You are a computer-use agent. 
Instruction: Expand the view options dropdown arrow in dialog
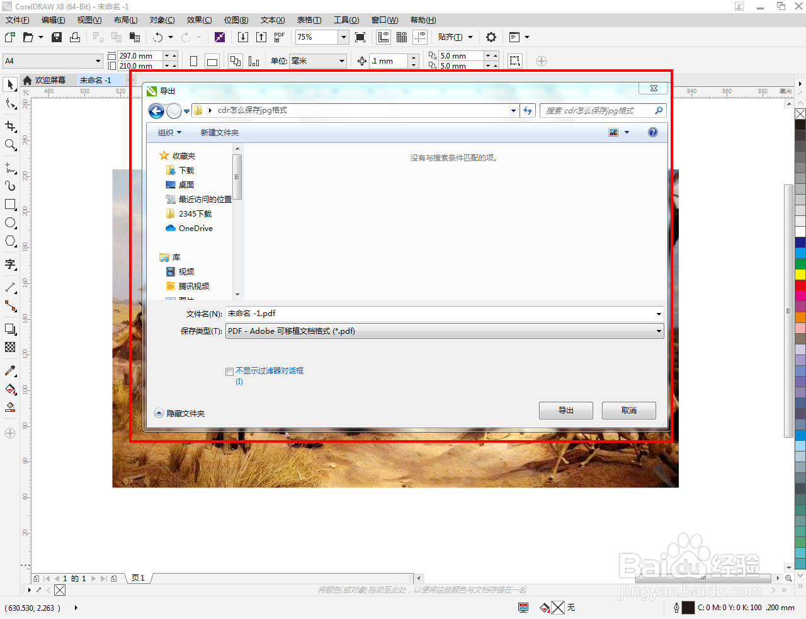point(627,132)
